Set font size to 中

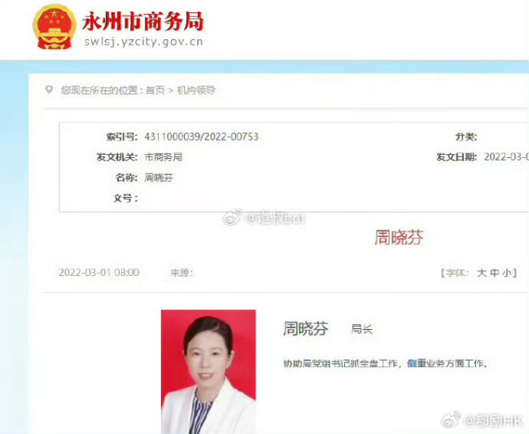[x=495, y=273]
